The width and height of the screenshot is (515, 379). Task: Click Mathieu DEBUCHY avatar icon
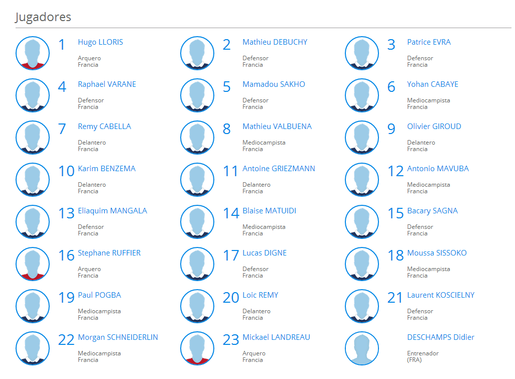tap(197, 53)
